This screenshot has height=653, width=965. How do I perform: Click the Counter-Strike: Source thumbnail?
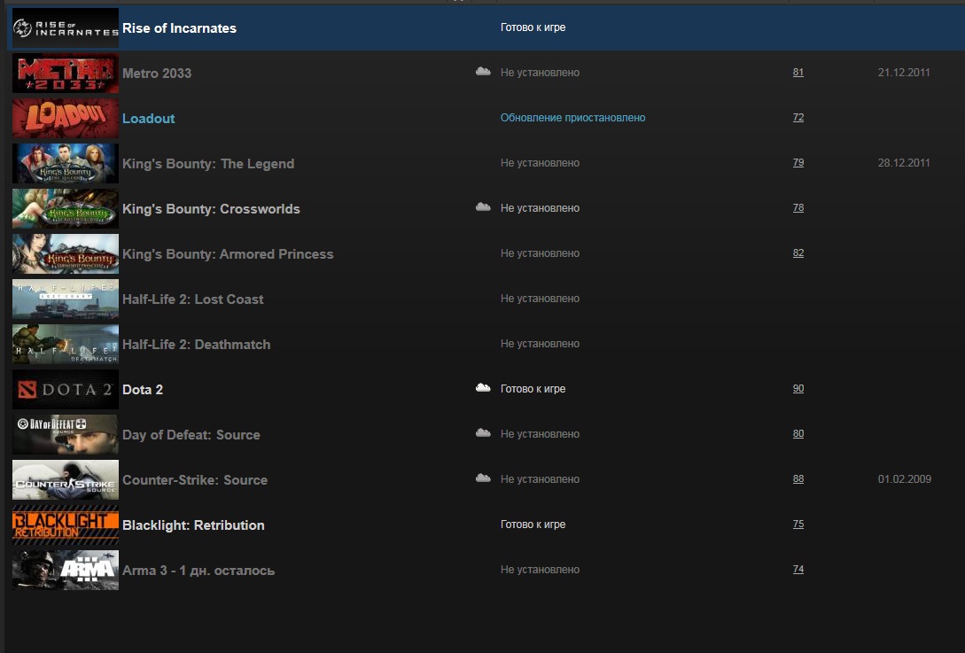point(66,479)
